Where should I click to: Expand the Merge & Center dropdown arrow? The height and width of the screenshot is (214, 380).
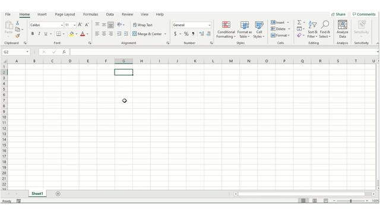click(x=165, y=34)
